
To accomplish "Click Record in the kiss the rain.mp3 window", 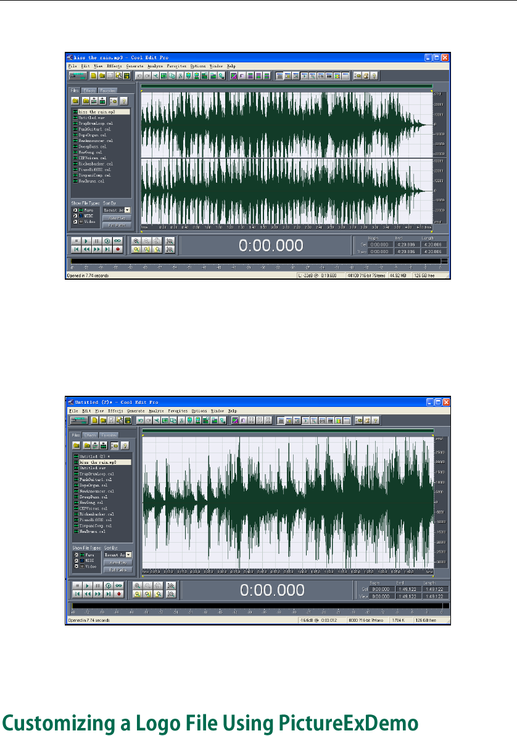I will [118, 249].
